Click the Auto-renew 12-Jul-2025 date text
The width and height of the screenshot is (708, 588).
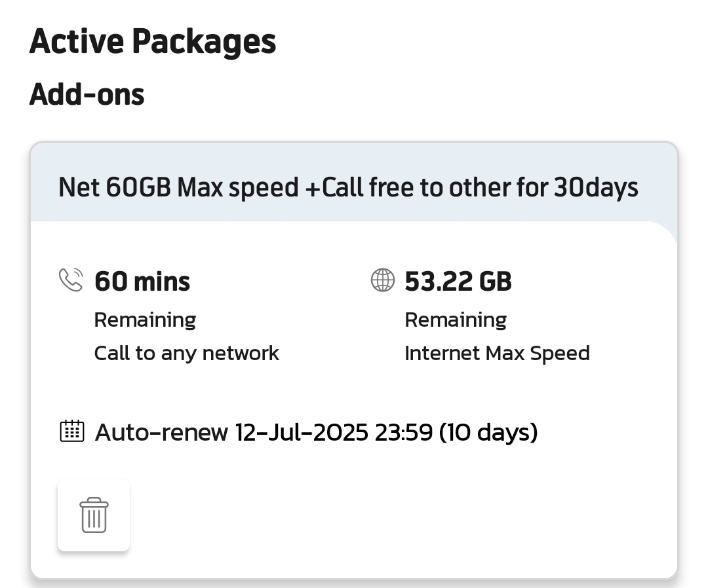[231, 432]
